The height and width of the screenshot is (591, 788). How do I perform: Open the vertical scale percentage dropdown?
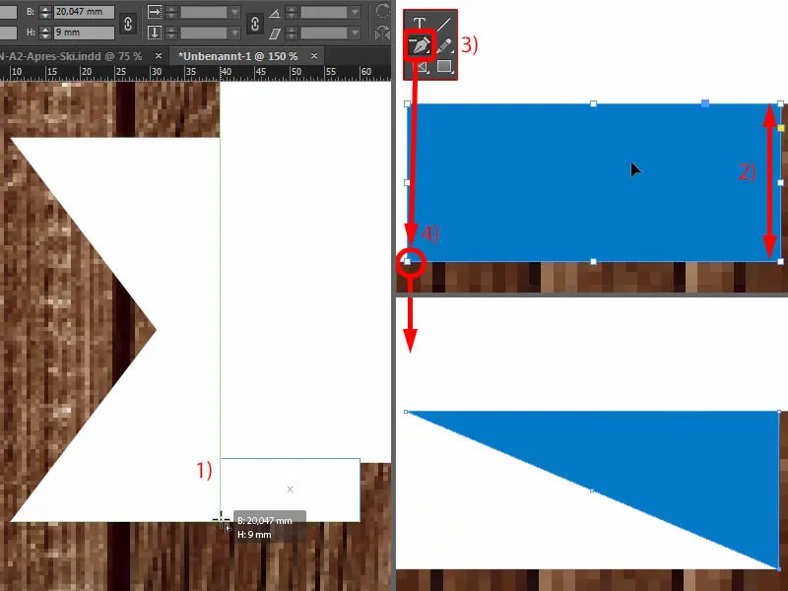(234, 33)
